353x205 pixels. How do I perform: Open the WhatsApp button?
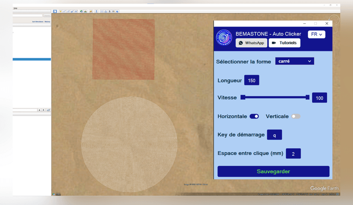click(x=251, y=43)
